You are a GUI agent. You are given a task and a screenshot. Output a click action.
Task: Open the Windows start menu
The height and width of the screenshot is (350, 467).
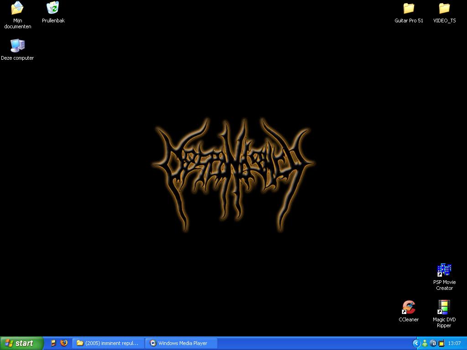(22, 343)
